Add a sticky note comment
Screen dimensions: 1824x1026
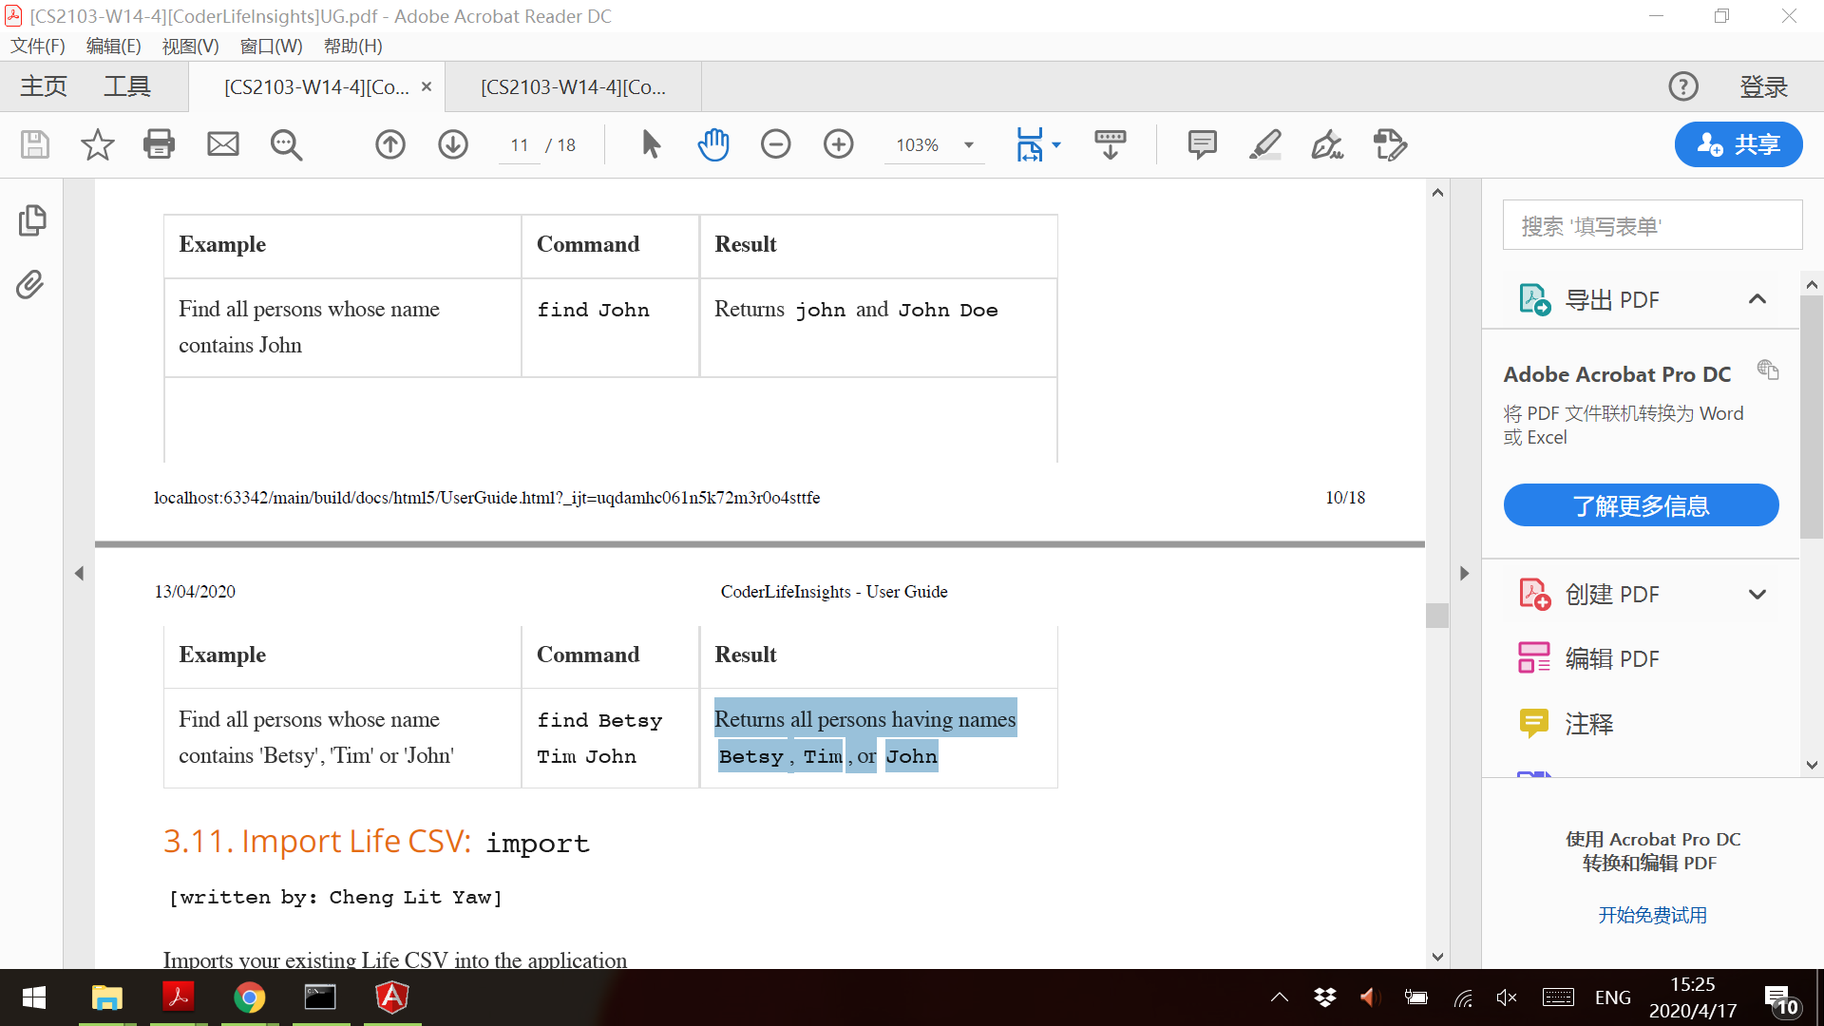(1202, 144)
